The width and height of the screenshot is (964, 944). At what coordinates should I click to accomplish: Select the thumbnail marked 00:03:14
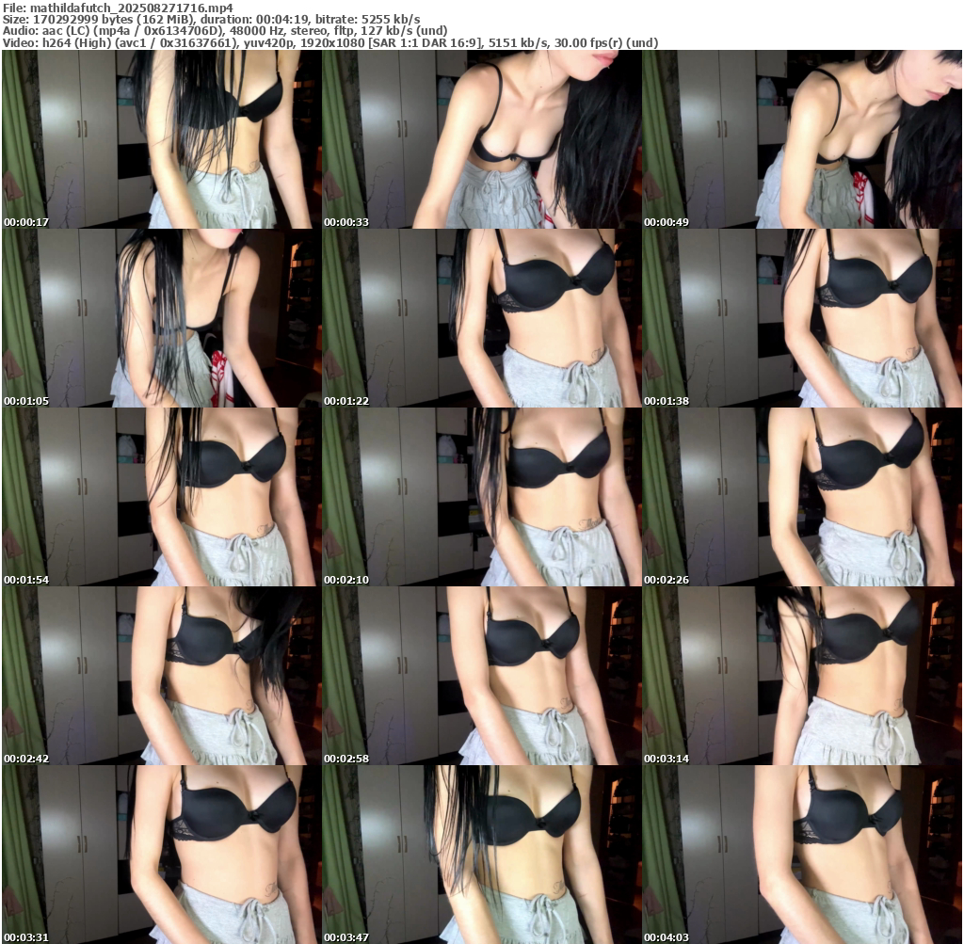pyautogui.click(x=802, y=676)
